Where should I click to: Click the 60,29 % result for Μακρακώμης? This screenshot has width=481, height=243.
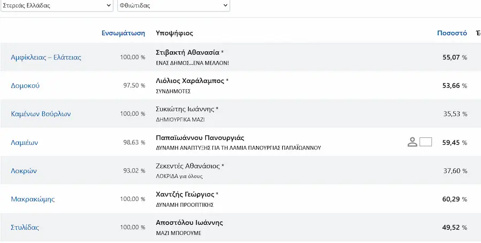[455, 199]
